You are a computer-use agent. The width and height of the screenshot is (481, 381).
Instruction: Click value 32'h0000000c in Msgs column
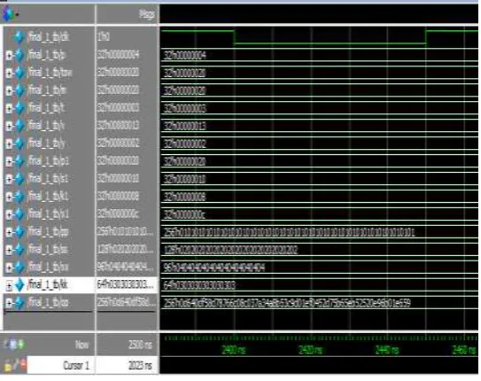pyautogui.click(x=118, y=214)
